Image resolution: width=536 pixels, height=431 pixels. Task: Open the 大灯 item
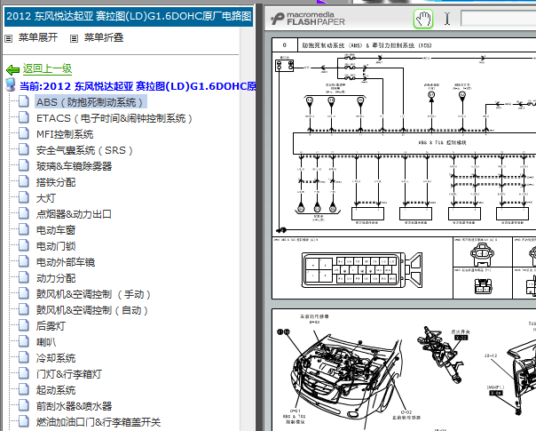click(x=46, y=198)
